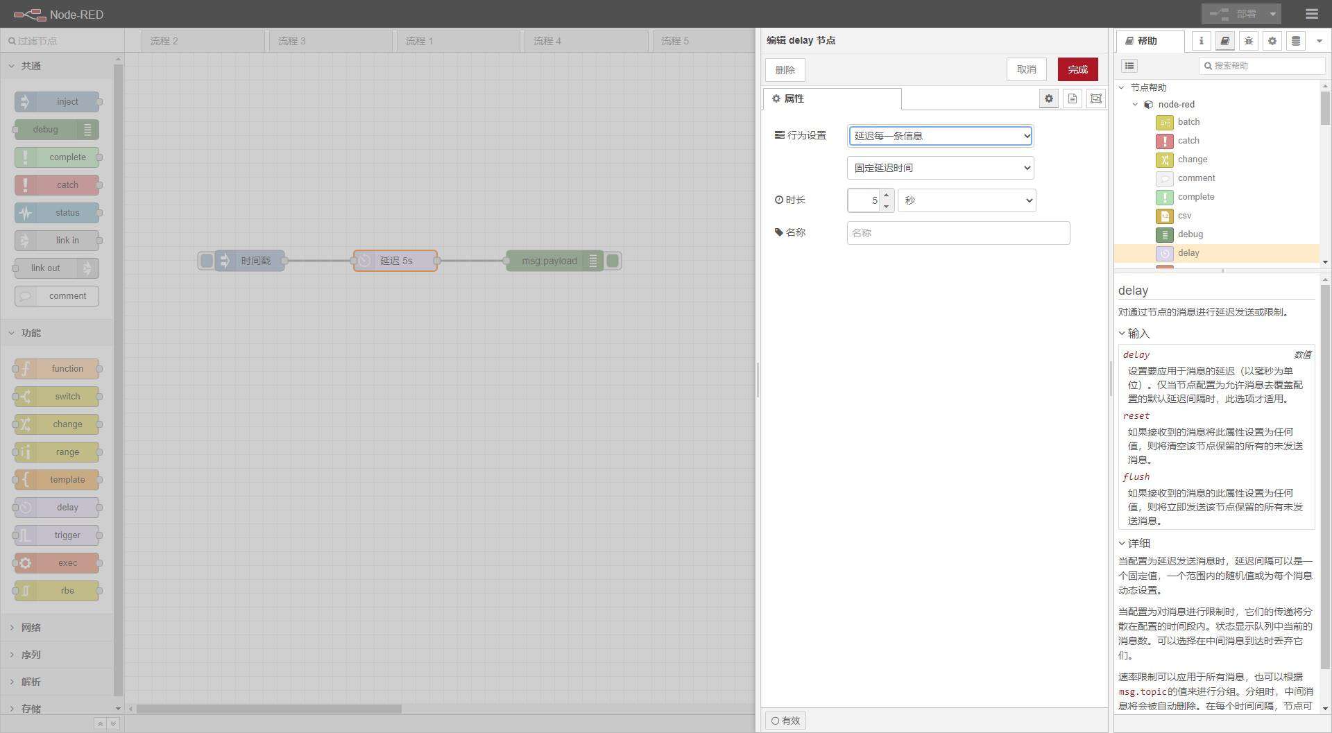1332x733 pixels.
Task: Select the debug node in palette
Action: click(x=57, y=130)
